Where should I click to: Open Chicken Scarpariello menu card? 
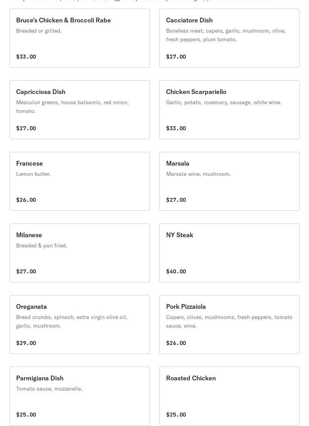point(229,110)
